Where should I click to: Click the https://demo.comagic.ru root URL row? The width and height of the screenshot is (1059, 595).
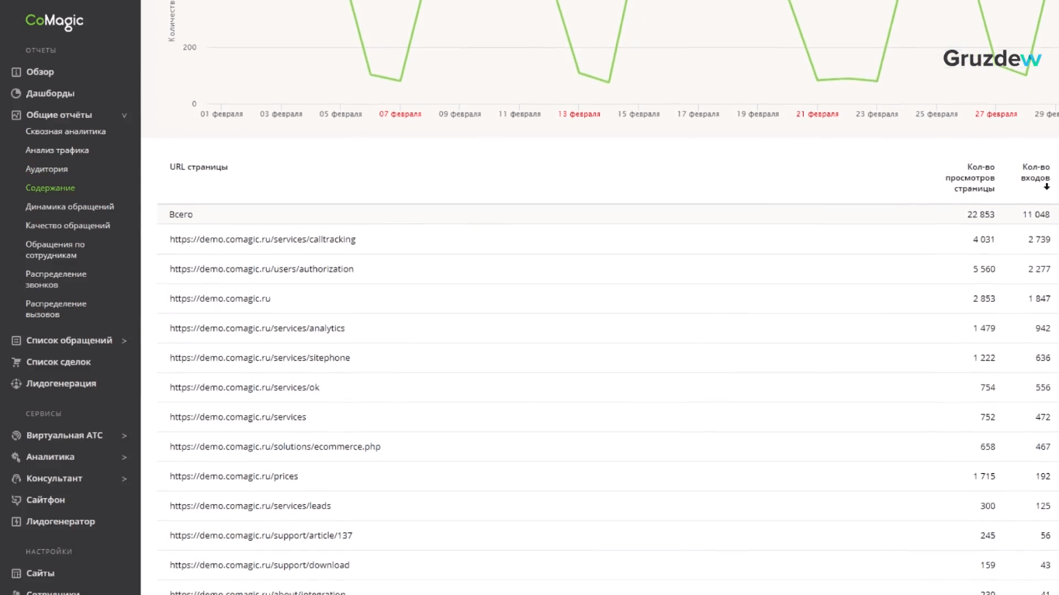click(220, 299)
